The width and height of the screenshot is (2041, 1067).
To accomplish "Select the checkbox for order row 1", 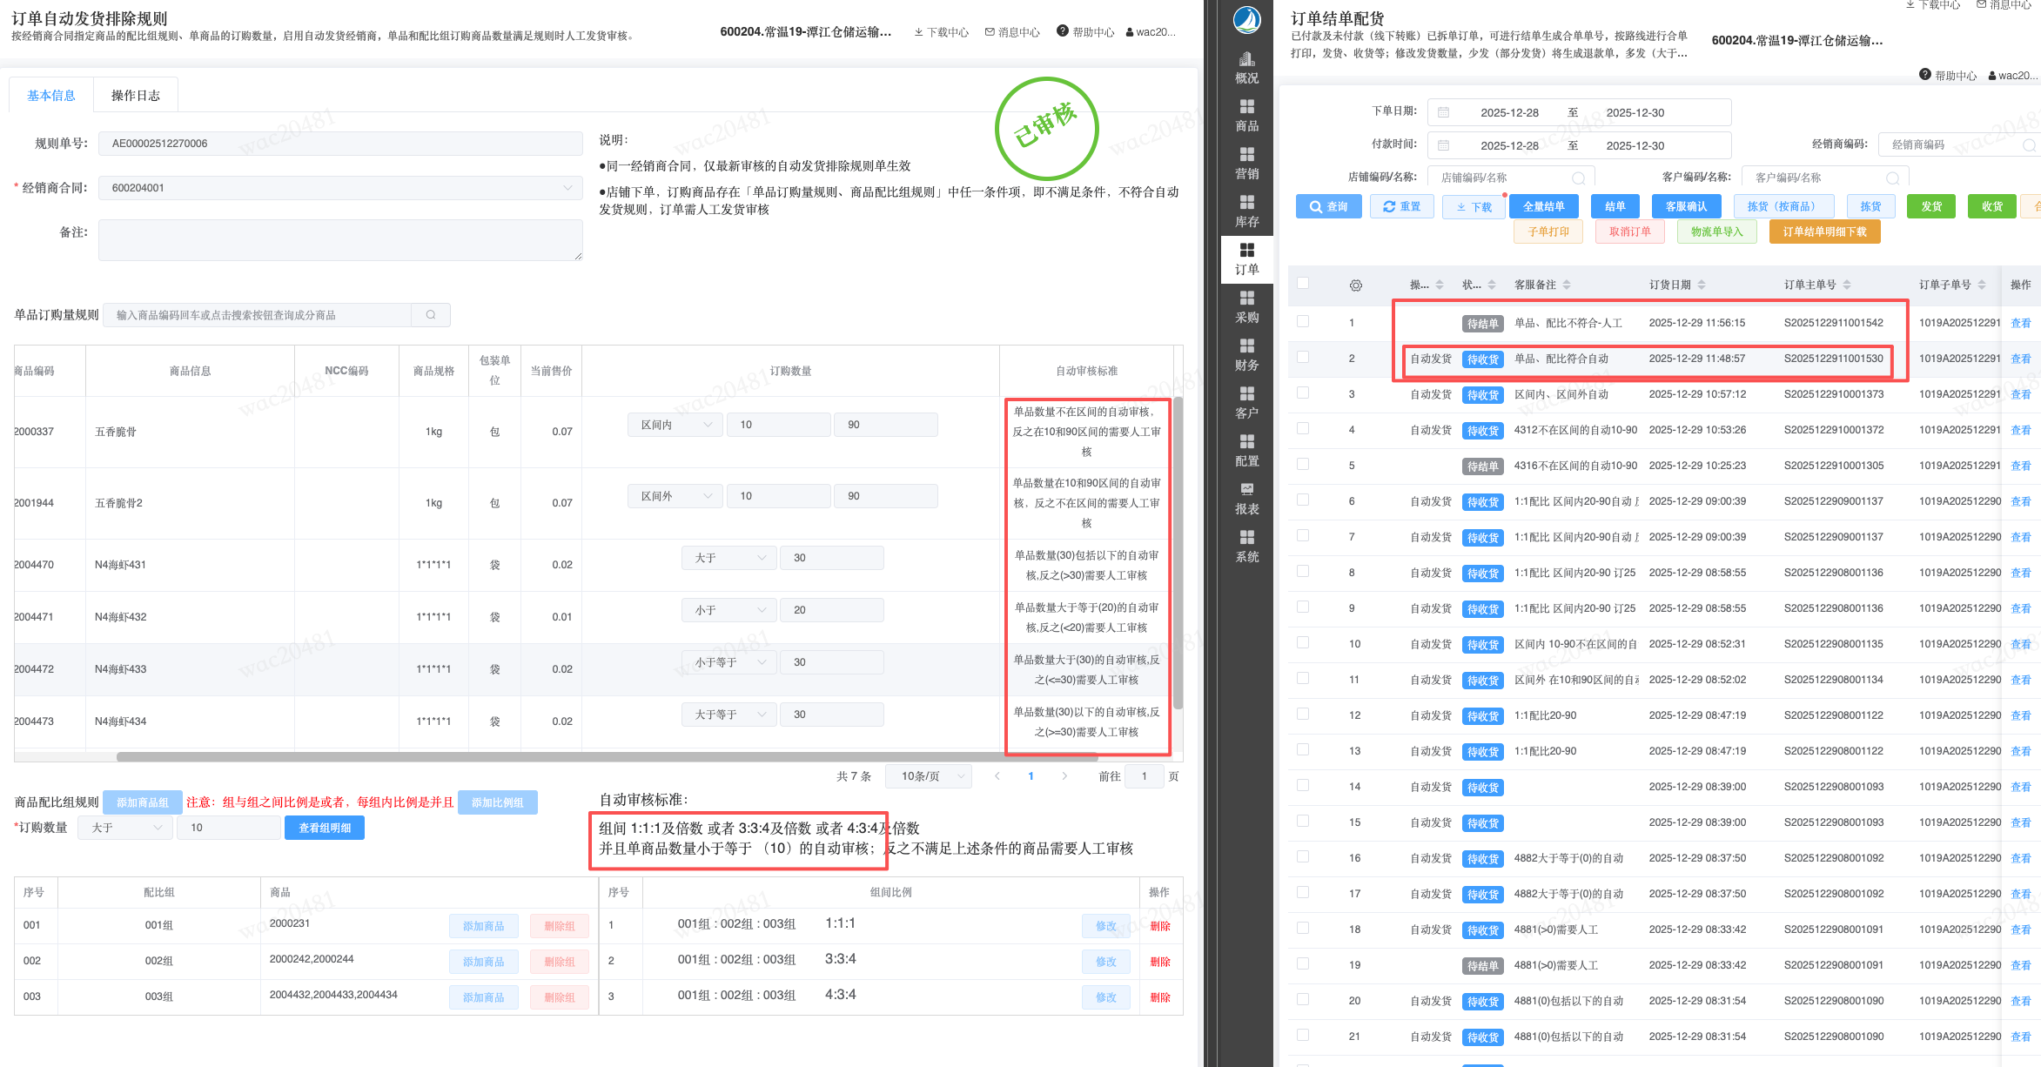I will pyautogui.click(x=1303, y=322).
